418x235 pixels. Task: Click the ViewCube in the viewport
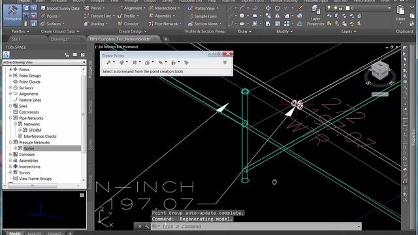click(380, 71)
